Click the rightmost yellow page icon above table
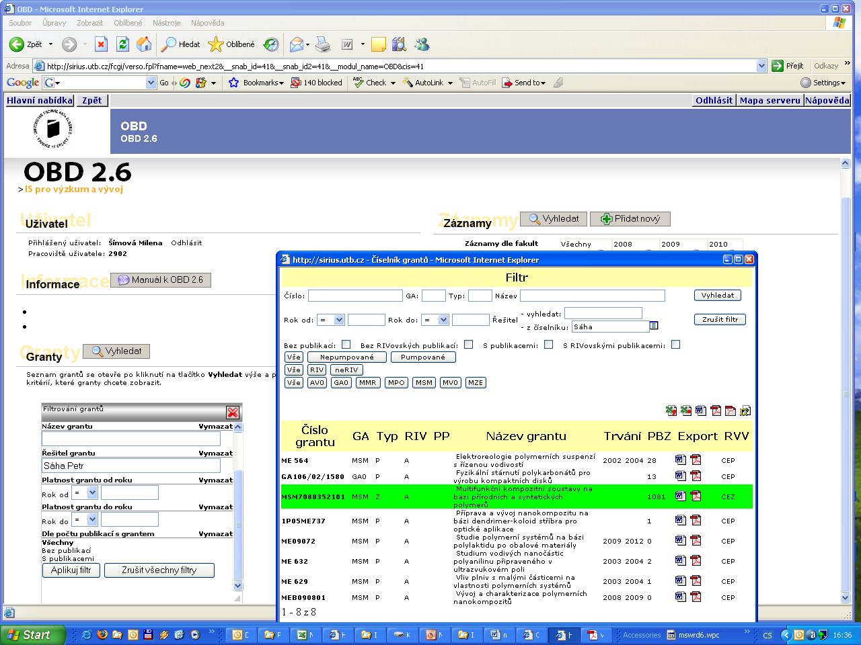The height and width of the screenshot is (645, 861). point(745,411)
